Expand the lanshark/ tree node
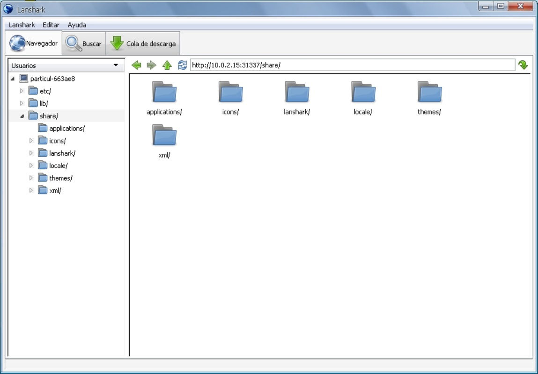538x374 pixels. [x=31, y=153]
